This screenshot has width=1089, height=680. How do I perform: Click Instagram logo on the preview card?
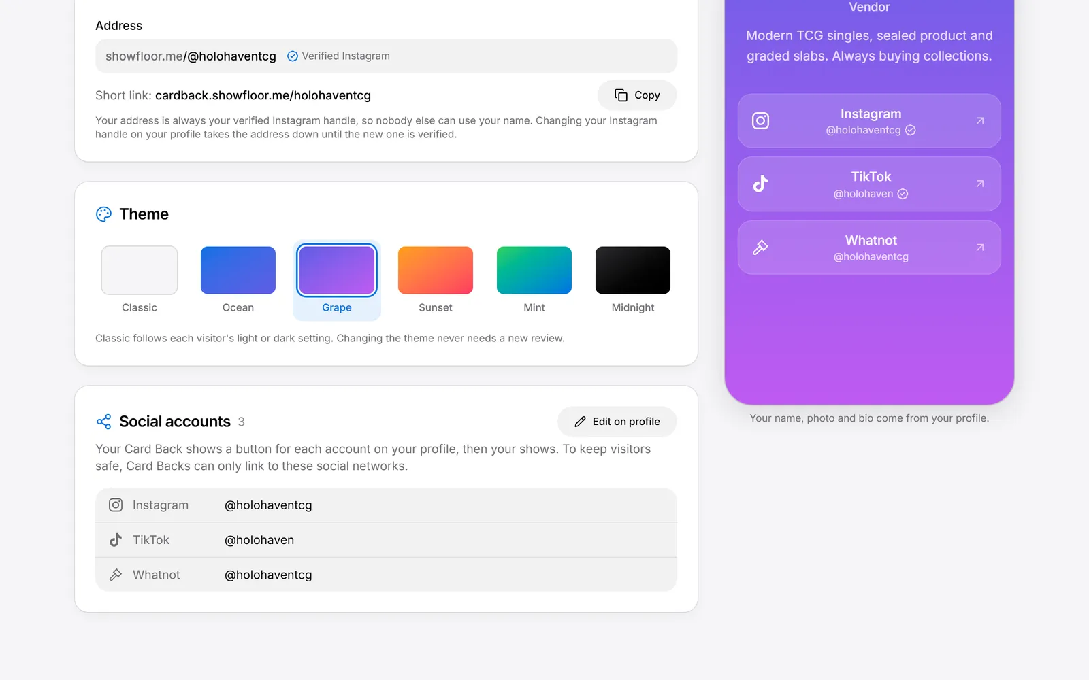pyautogui.click(x=760, y=120)
